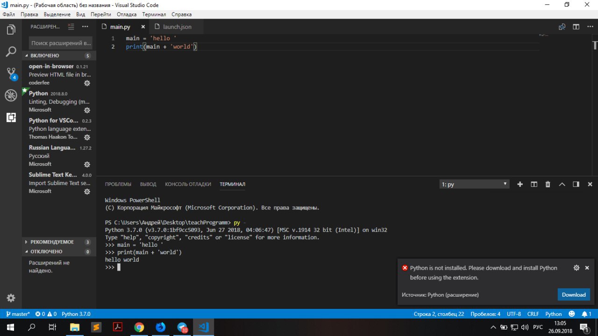Viewport: 598px width, 336px height.
Task: Click the feedback smiley in status bar
Action: 572,314
